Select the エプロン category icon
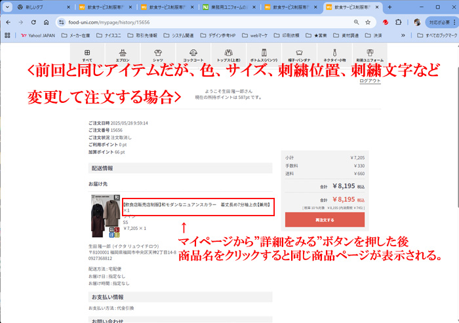 click(123, 54)
